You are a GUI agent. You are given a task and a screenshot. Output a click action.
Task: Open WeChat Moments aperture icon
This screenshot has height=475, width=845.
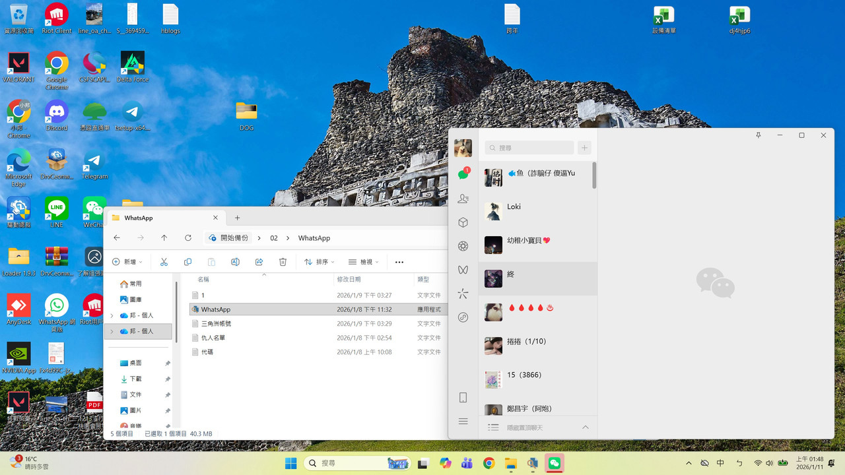(x=463, y=246)
